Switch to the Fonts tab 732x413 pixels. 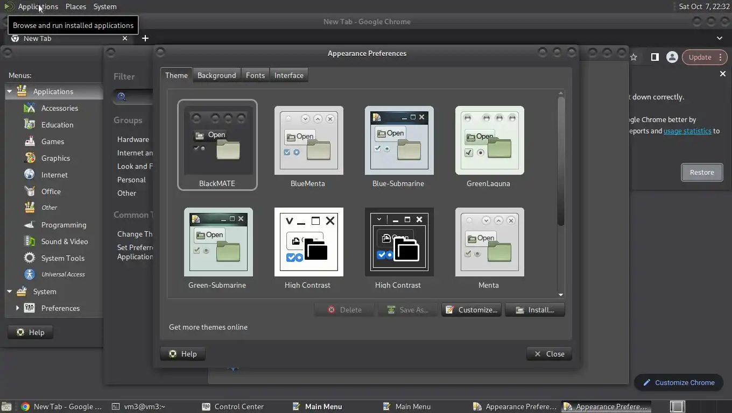point(255,75)
